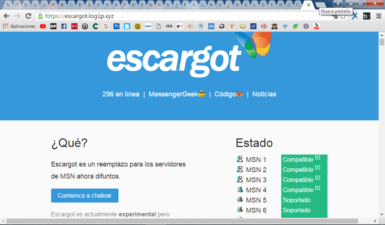Click the blue X extension icon
This screenshot has width=385, height=225.
[x=355, y=16]
